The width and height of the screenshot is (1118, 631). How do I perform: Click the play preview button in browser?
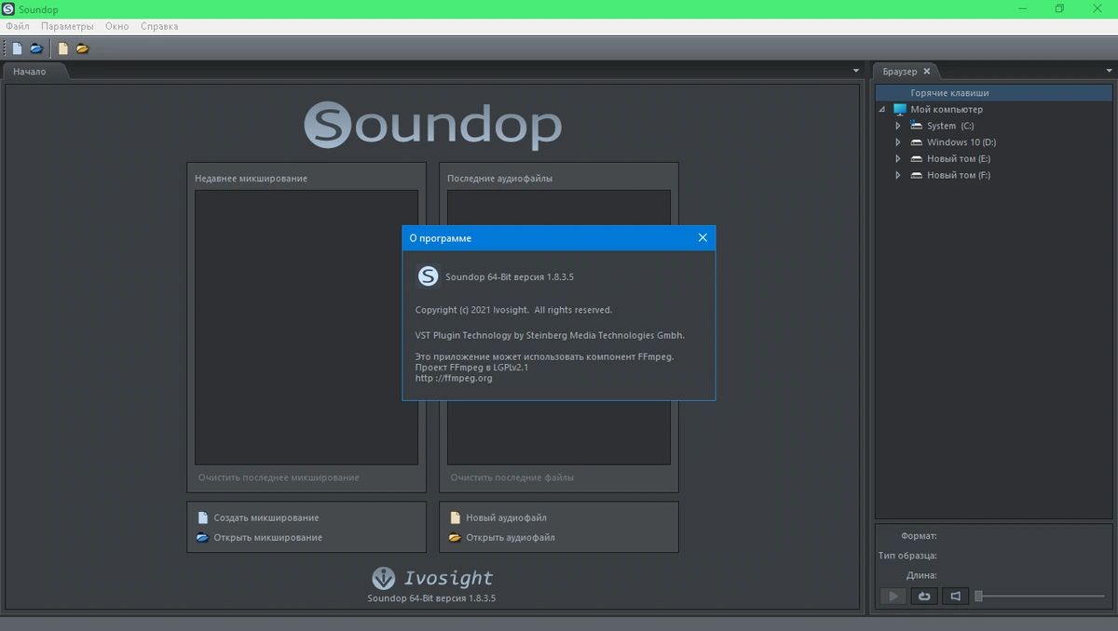(893, 596)
